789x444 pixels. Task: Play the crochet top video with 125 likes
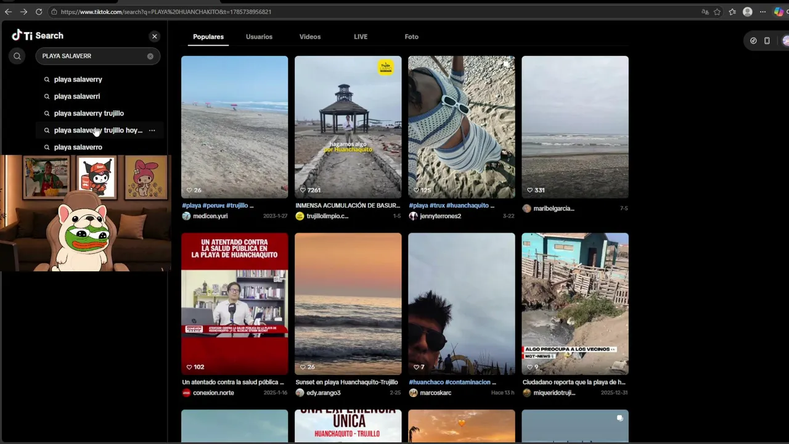pyautogui.click(x=461, y=127)
